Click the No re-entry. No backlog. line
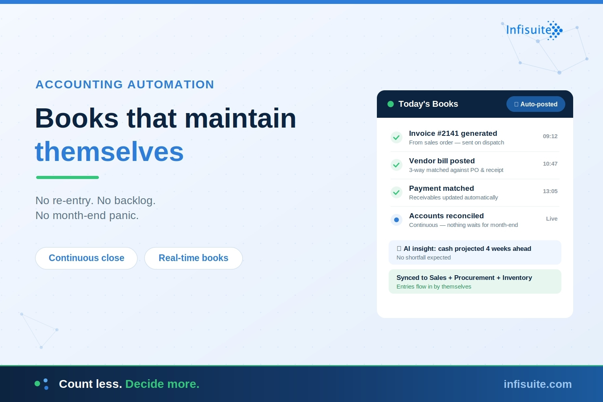Image resolution: width=603 pixels, height=402 pixels. pyautogui.click(x=95, y=201)
